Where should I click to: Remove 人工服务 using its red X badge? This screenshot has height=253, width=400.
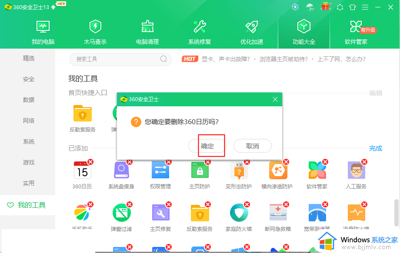click(x=364, y=162)
